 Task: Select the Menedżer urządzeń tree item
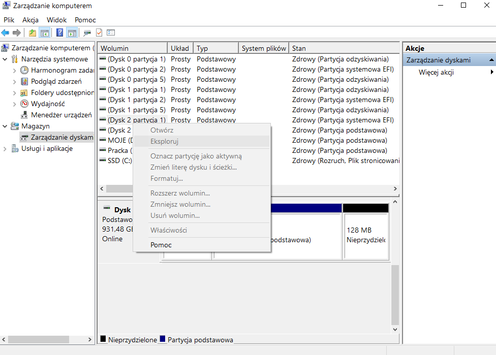[56, 115]
